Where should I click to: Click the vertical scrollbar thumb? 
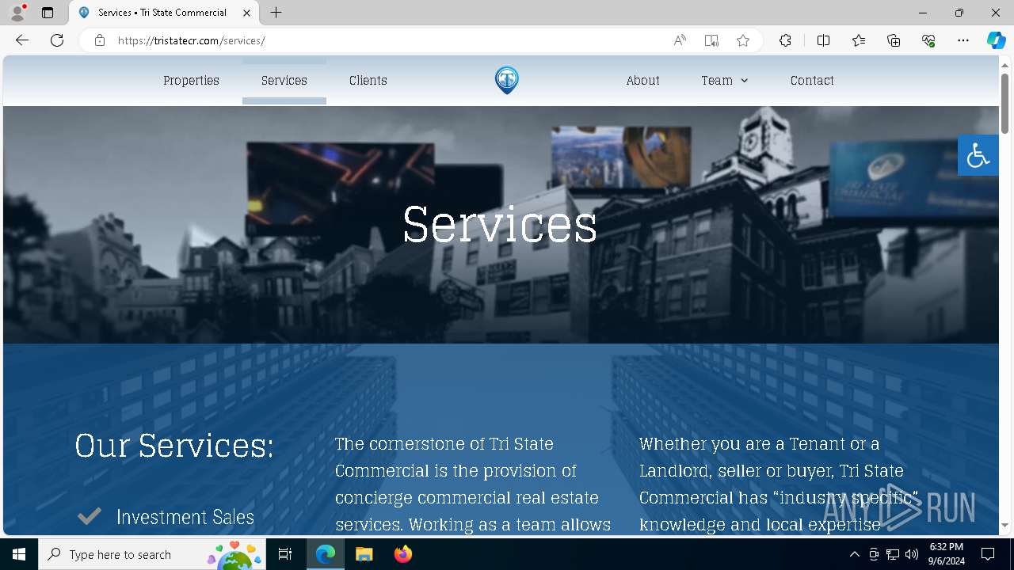tap(1005, 103)
